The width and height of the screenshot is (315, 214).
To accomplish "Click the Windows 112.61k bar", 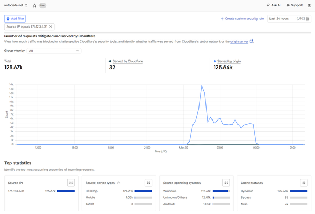I will (221, 191).
